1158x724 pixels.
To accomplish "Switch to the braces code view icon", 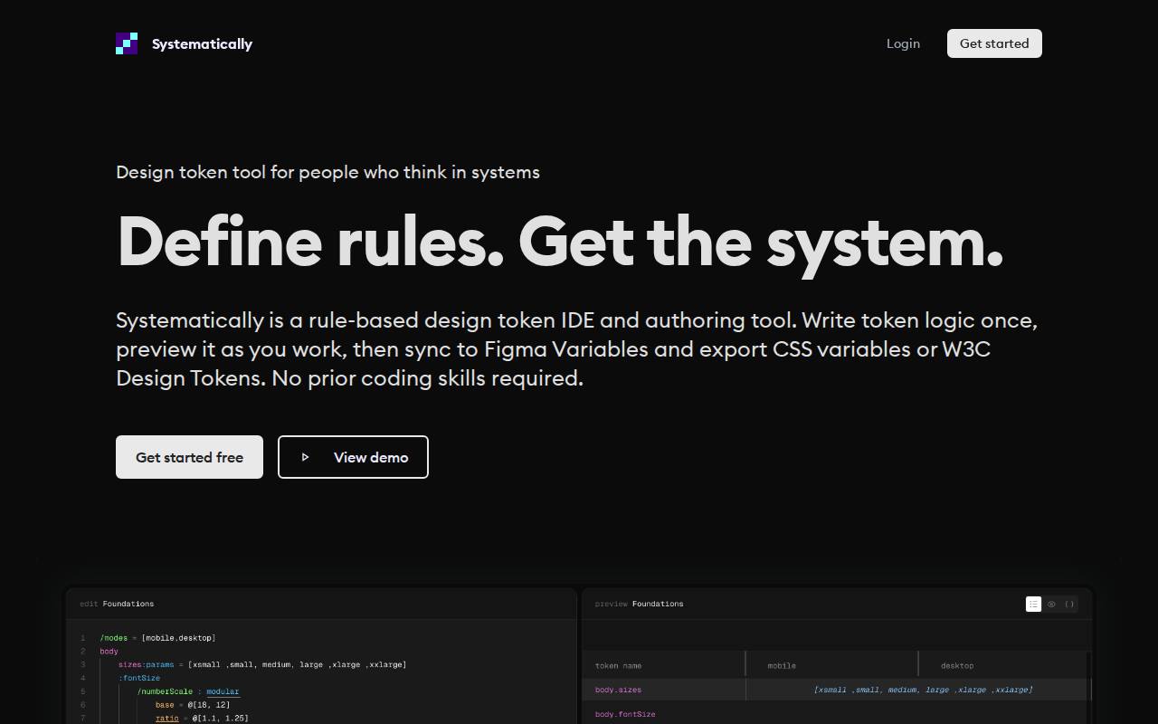I will 1069,604.
